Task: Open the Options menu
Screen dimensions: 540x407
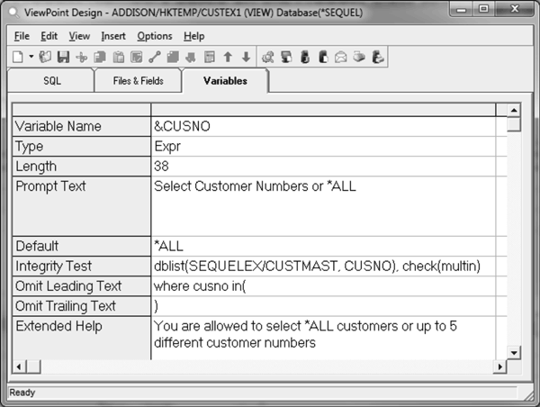Action: 155,36
